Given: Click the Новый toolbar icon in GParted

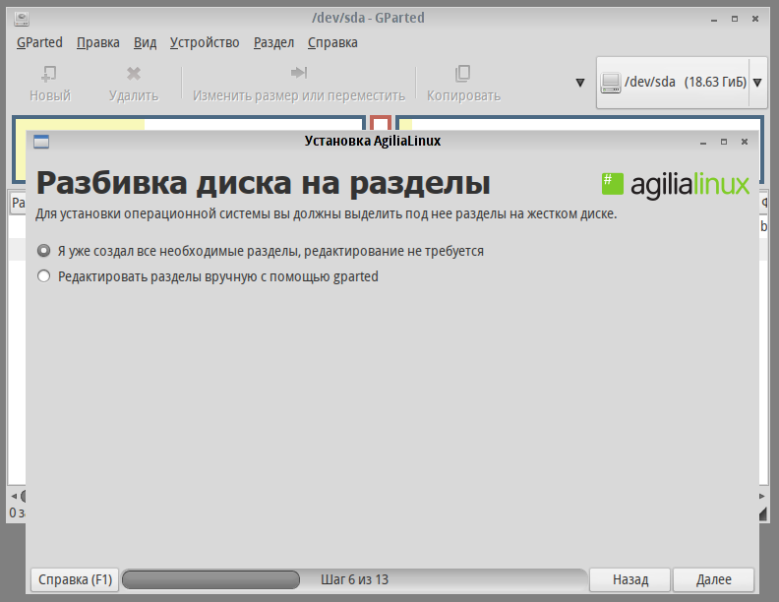Looking at the screenshot, I should 49,74.
